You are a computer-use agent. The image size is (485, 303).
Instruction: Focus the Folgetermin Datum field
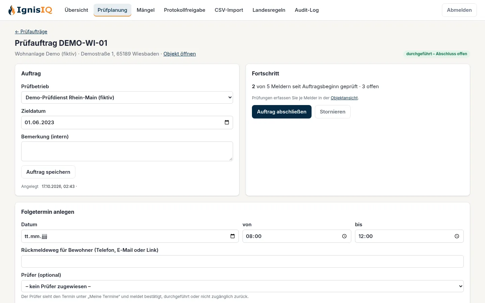130,236
